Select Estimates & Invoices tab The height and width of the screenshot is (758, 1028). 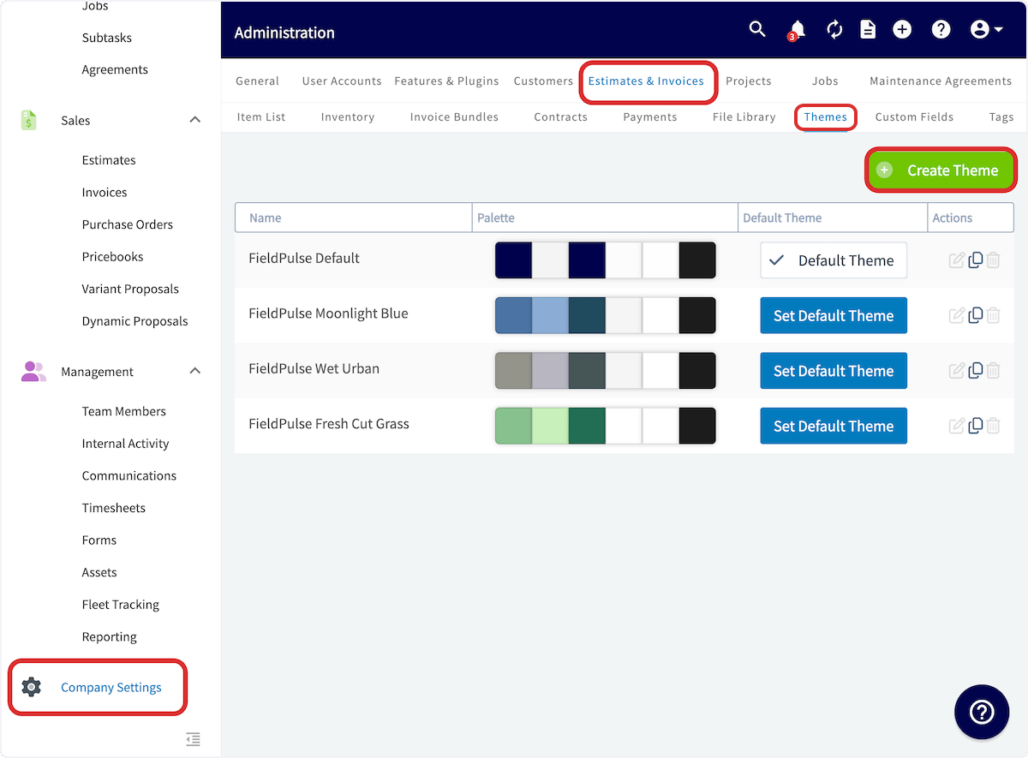pyautogui.click(x=646, y=81)
